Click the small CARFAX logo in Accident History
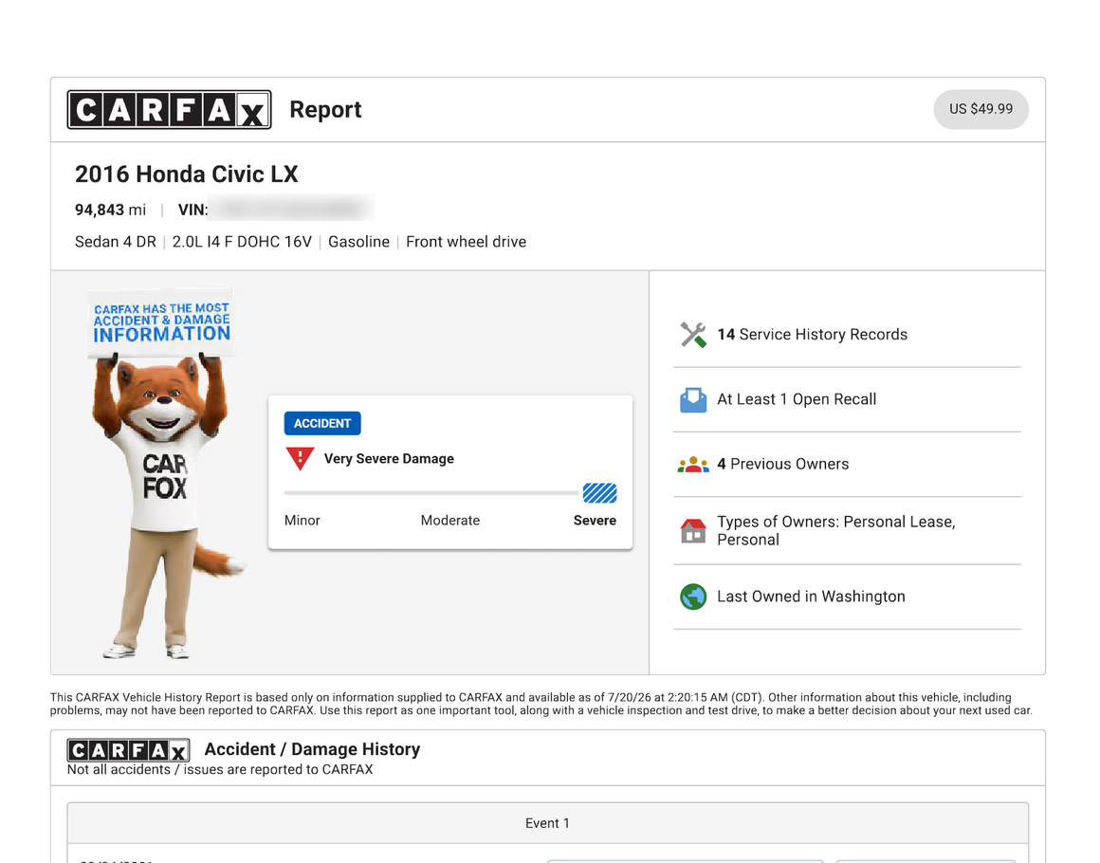 128,750
